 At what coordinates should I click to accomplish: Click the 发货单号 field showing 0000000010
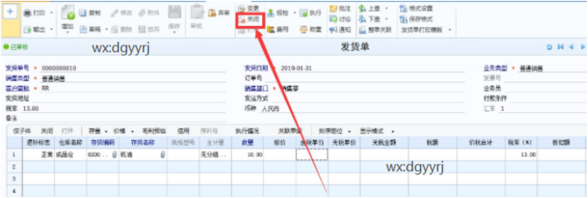(133, 68)
